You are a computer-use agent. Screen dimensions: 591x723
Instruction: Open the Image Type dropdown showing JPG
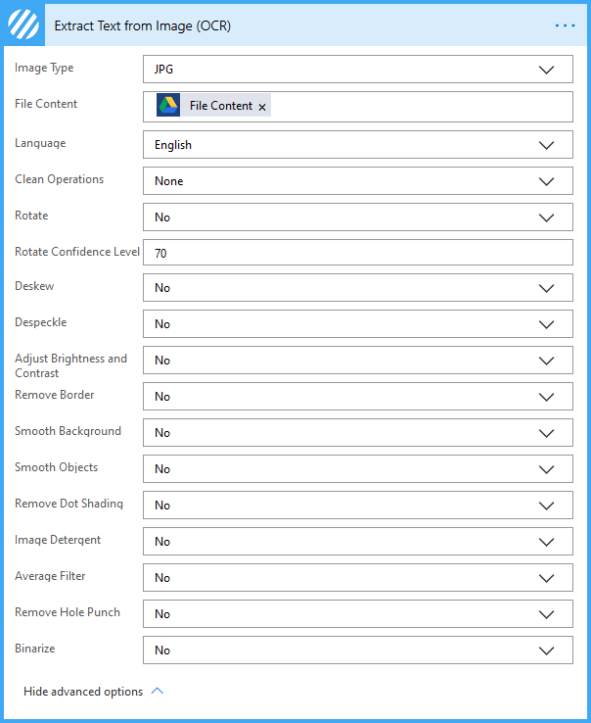point(358,70)
